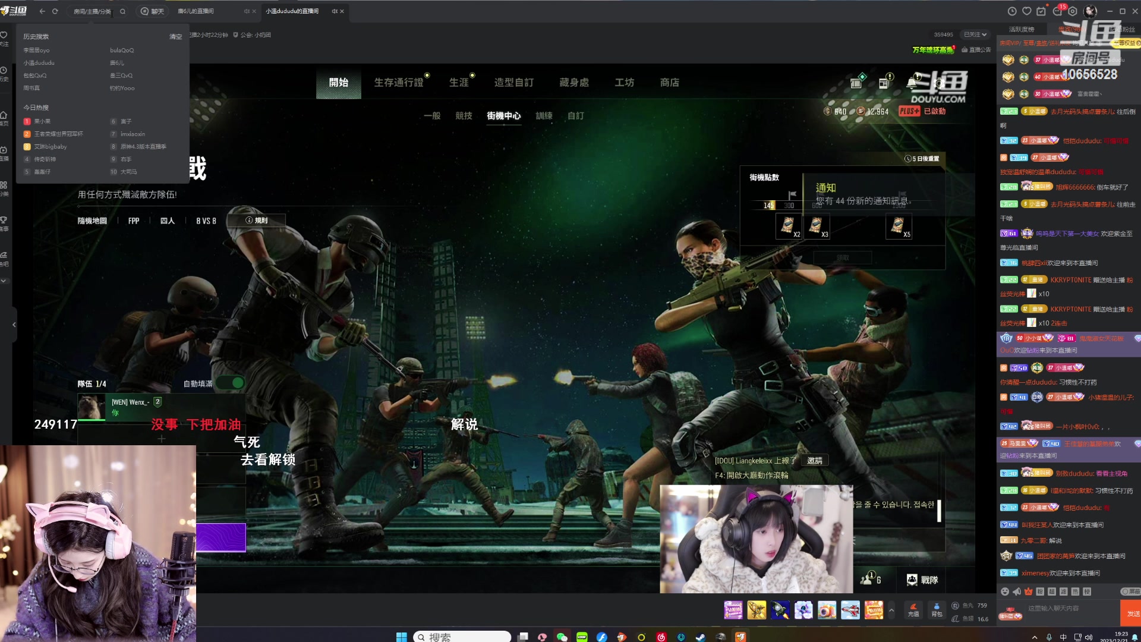This screenshot has width=1141, height=642.
Task: Switch to the 小溫dududu的直播间 tab
Action: pos(292,11)
